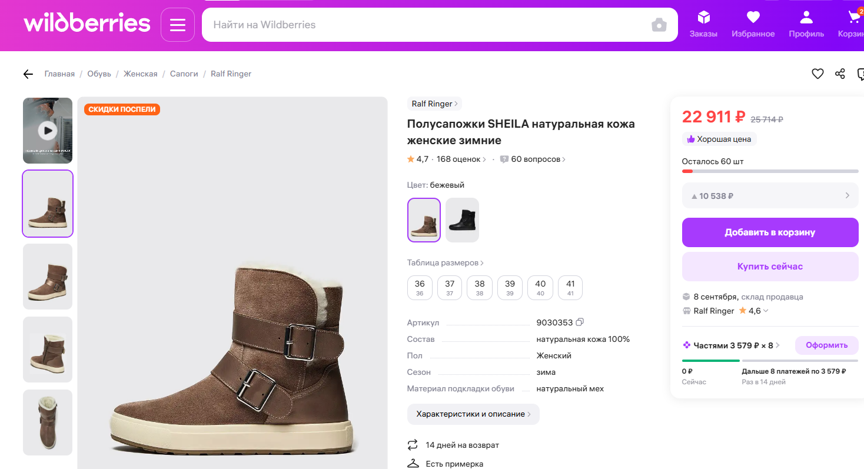864x469 pixels.
Task: Open Таблица размеров size chart
Action: [445, 263]
